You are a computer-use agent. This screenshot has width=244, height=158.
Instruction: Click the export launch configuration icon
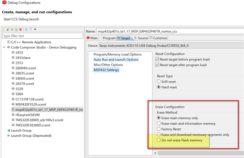pyautogui.click(x=12, y=29)
